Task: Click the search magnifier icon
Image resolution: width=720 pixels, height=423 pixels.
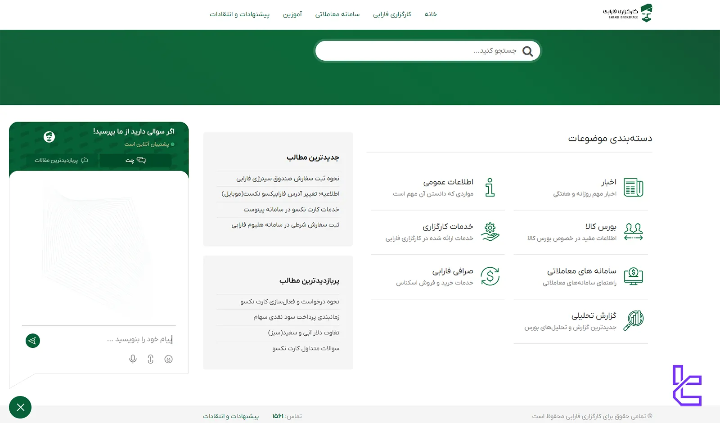Action: coord(527,51)
